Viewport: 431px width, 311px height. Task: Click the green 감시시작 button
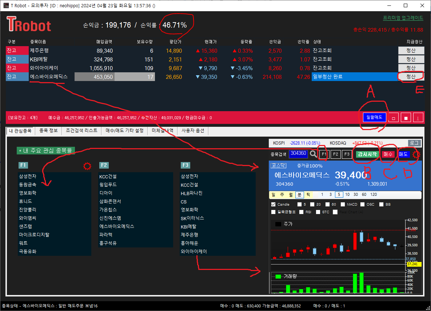367,154
